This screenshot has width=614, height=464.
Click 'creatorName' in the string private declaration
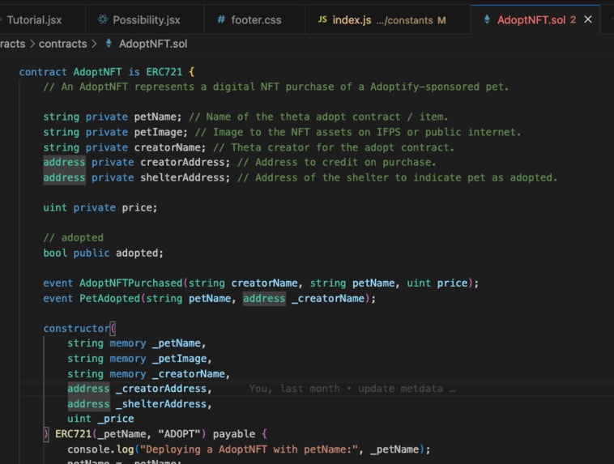(x=168, y=147)
